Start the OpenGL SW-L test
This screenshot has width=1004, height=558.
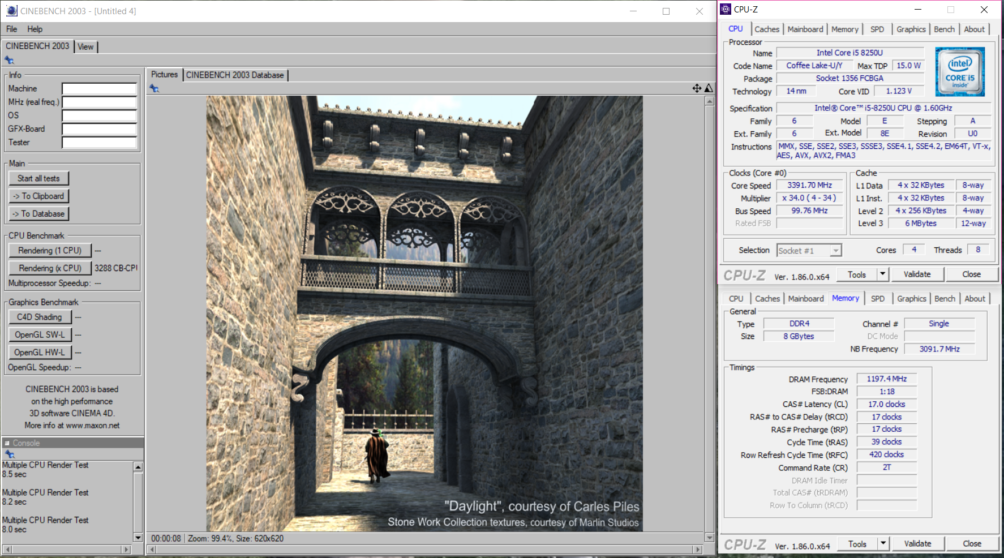[x=40, y=334]
